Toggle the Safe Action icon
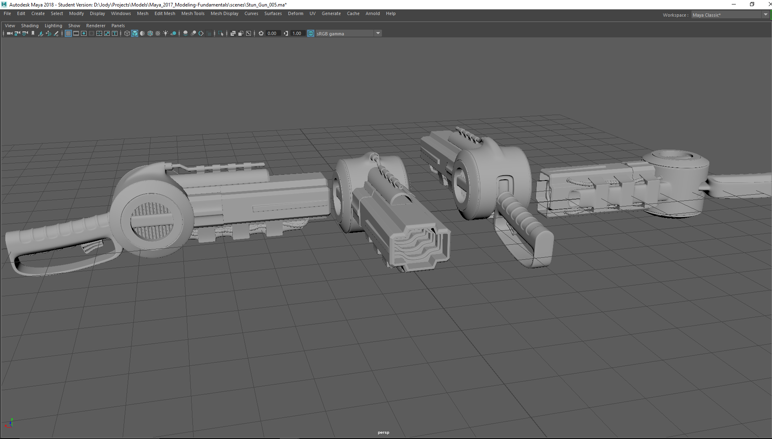772x439 pixels. click(107, 33)
